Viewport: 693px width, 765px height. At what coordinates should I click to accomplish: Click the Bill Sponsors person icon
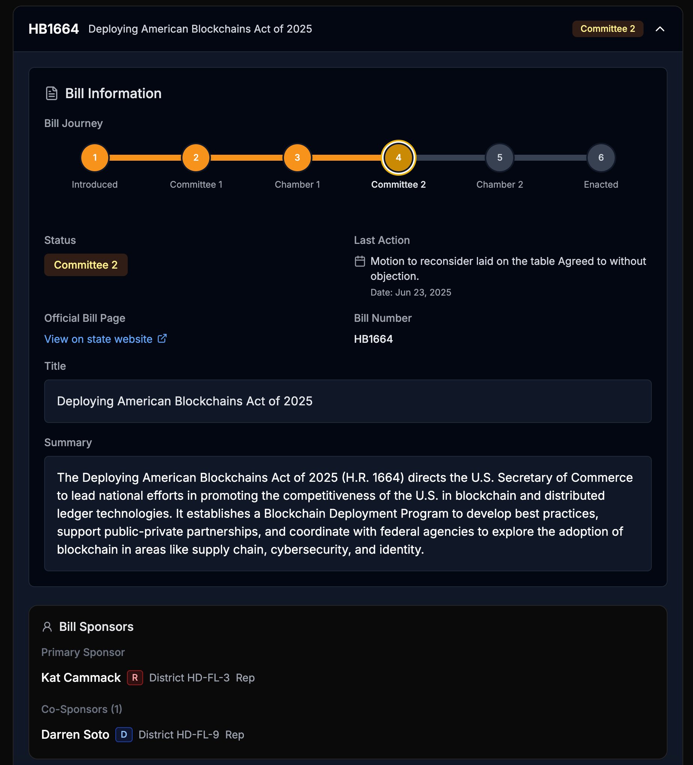tap(48, 627)
